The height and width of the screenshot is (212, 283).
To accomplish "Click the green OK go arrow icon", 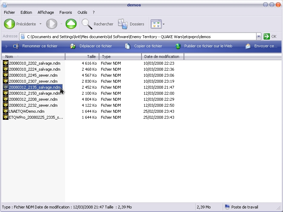I will click(x=267, y=36).
